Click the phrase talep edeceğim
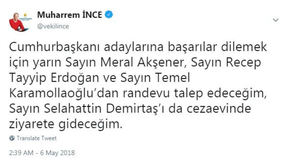Screen dimensions: 285x158 (x=223, y=94)
